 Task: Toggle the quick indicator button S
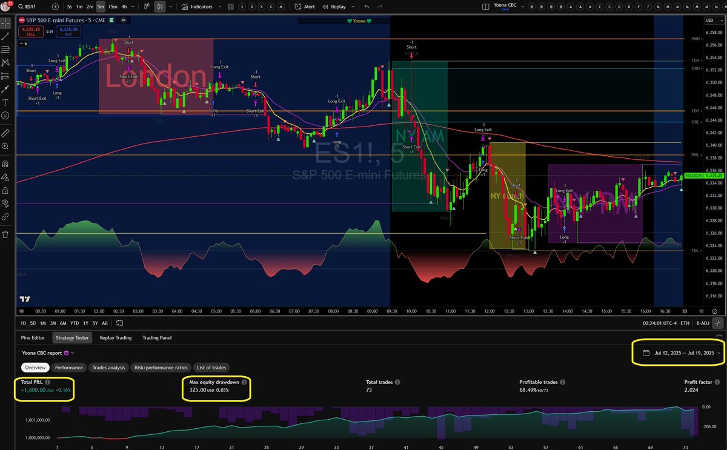[x=242, y=7]
